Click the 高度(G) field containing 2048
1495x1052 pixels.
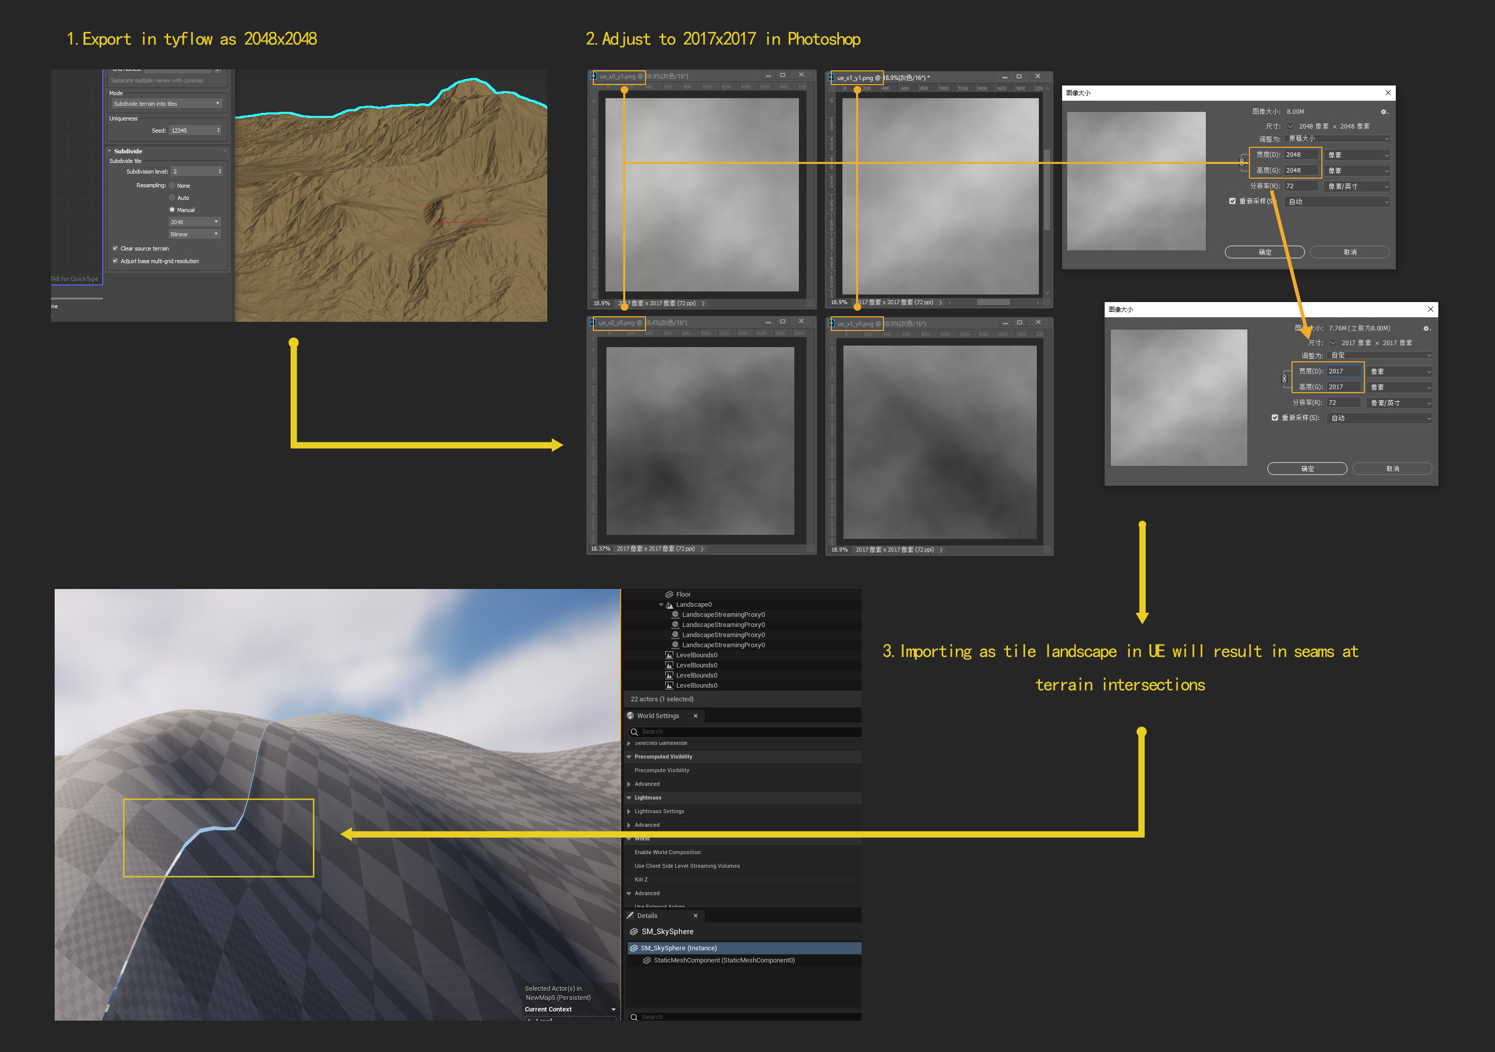coord(1301,171)
